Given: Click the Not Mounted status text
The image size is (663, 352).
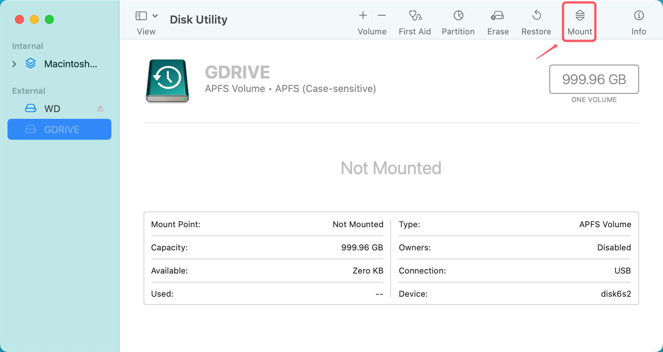Looking at the screenshot, I should [391, 168].
